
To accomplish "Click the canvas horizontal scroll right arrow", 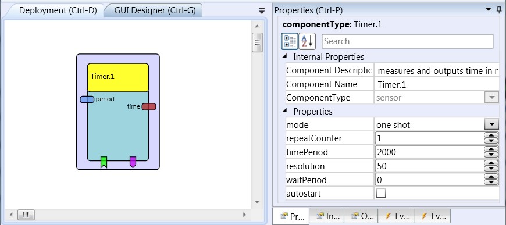I will click(x=245, y=215).
